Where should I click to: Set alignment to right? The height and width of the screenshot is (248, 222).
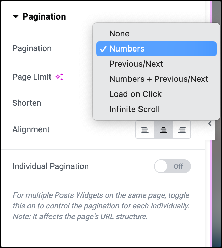(x=182, y=130)
